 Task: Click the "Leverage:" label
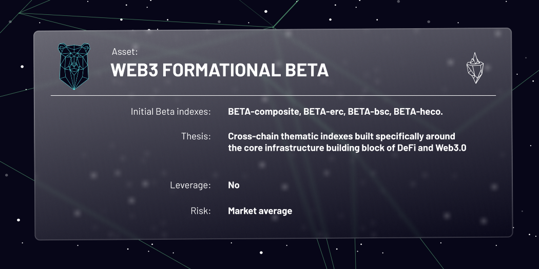tap(190, 185)
